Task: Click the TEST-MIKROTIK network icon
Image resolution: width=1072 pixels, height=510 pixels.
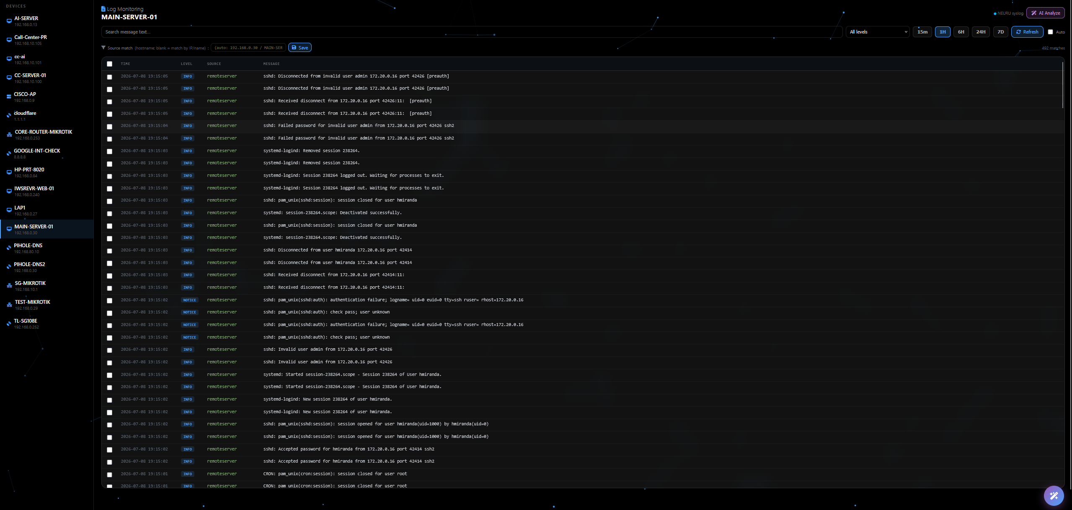Action: [x=9, y=305]
